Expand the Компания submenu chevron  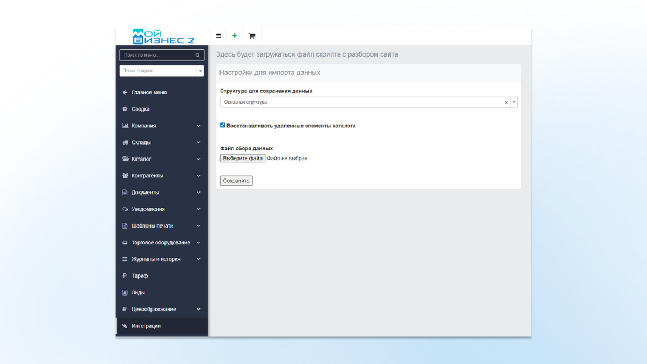point(198,126)
